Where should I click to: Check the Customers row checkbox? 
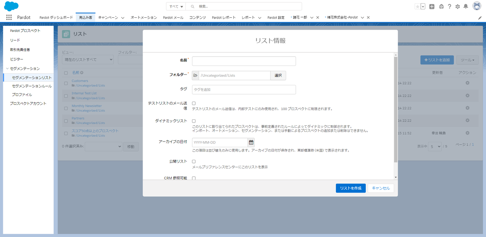coord(66,83)
